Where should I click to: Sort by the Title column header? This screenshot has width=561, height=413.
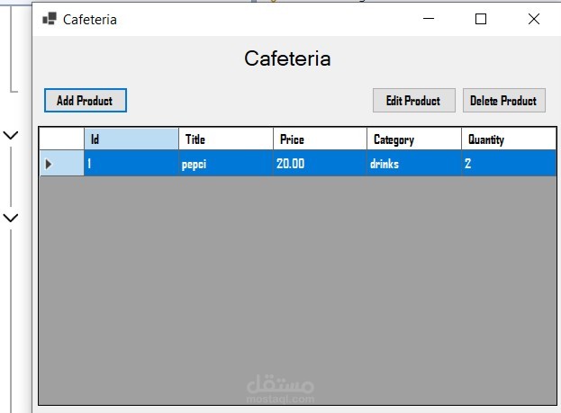226,139
